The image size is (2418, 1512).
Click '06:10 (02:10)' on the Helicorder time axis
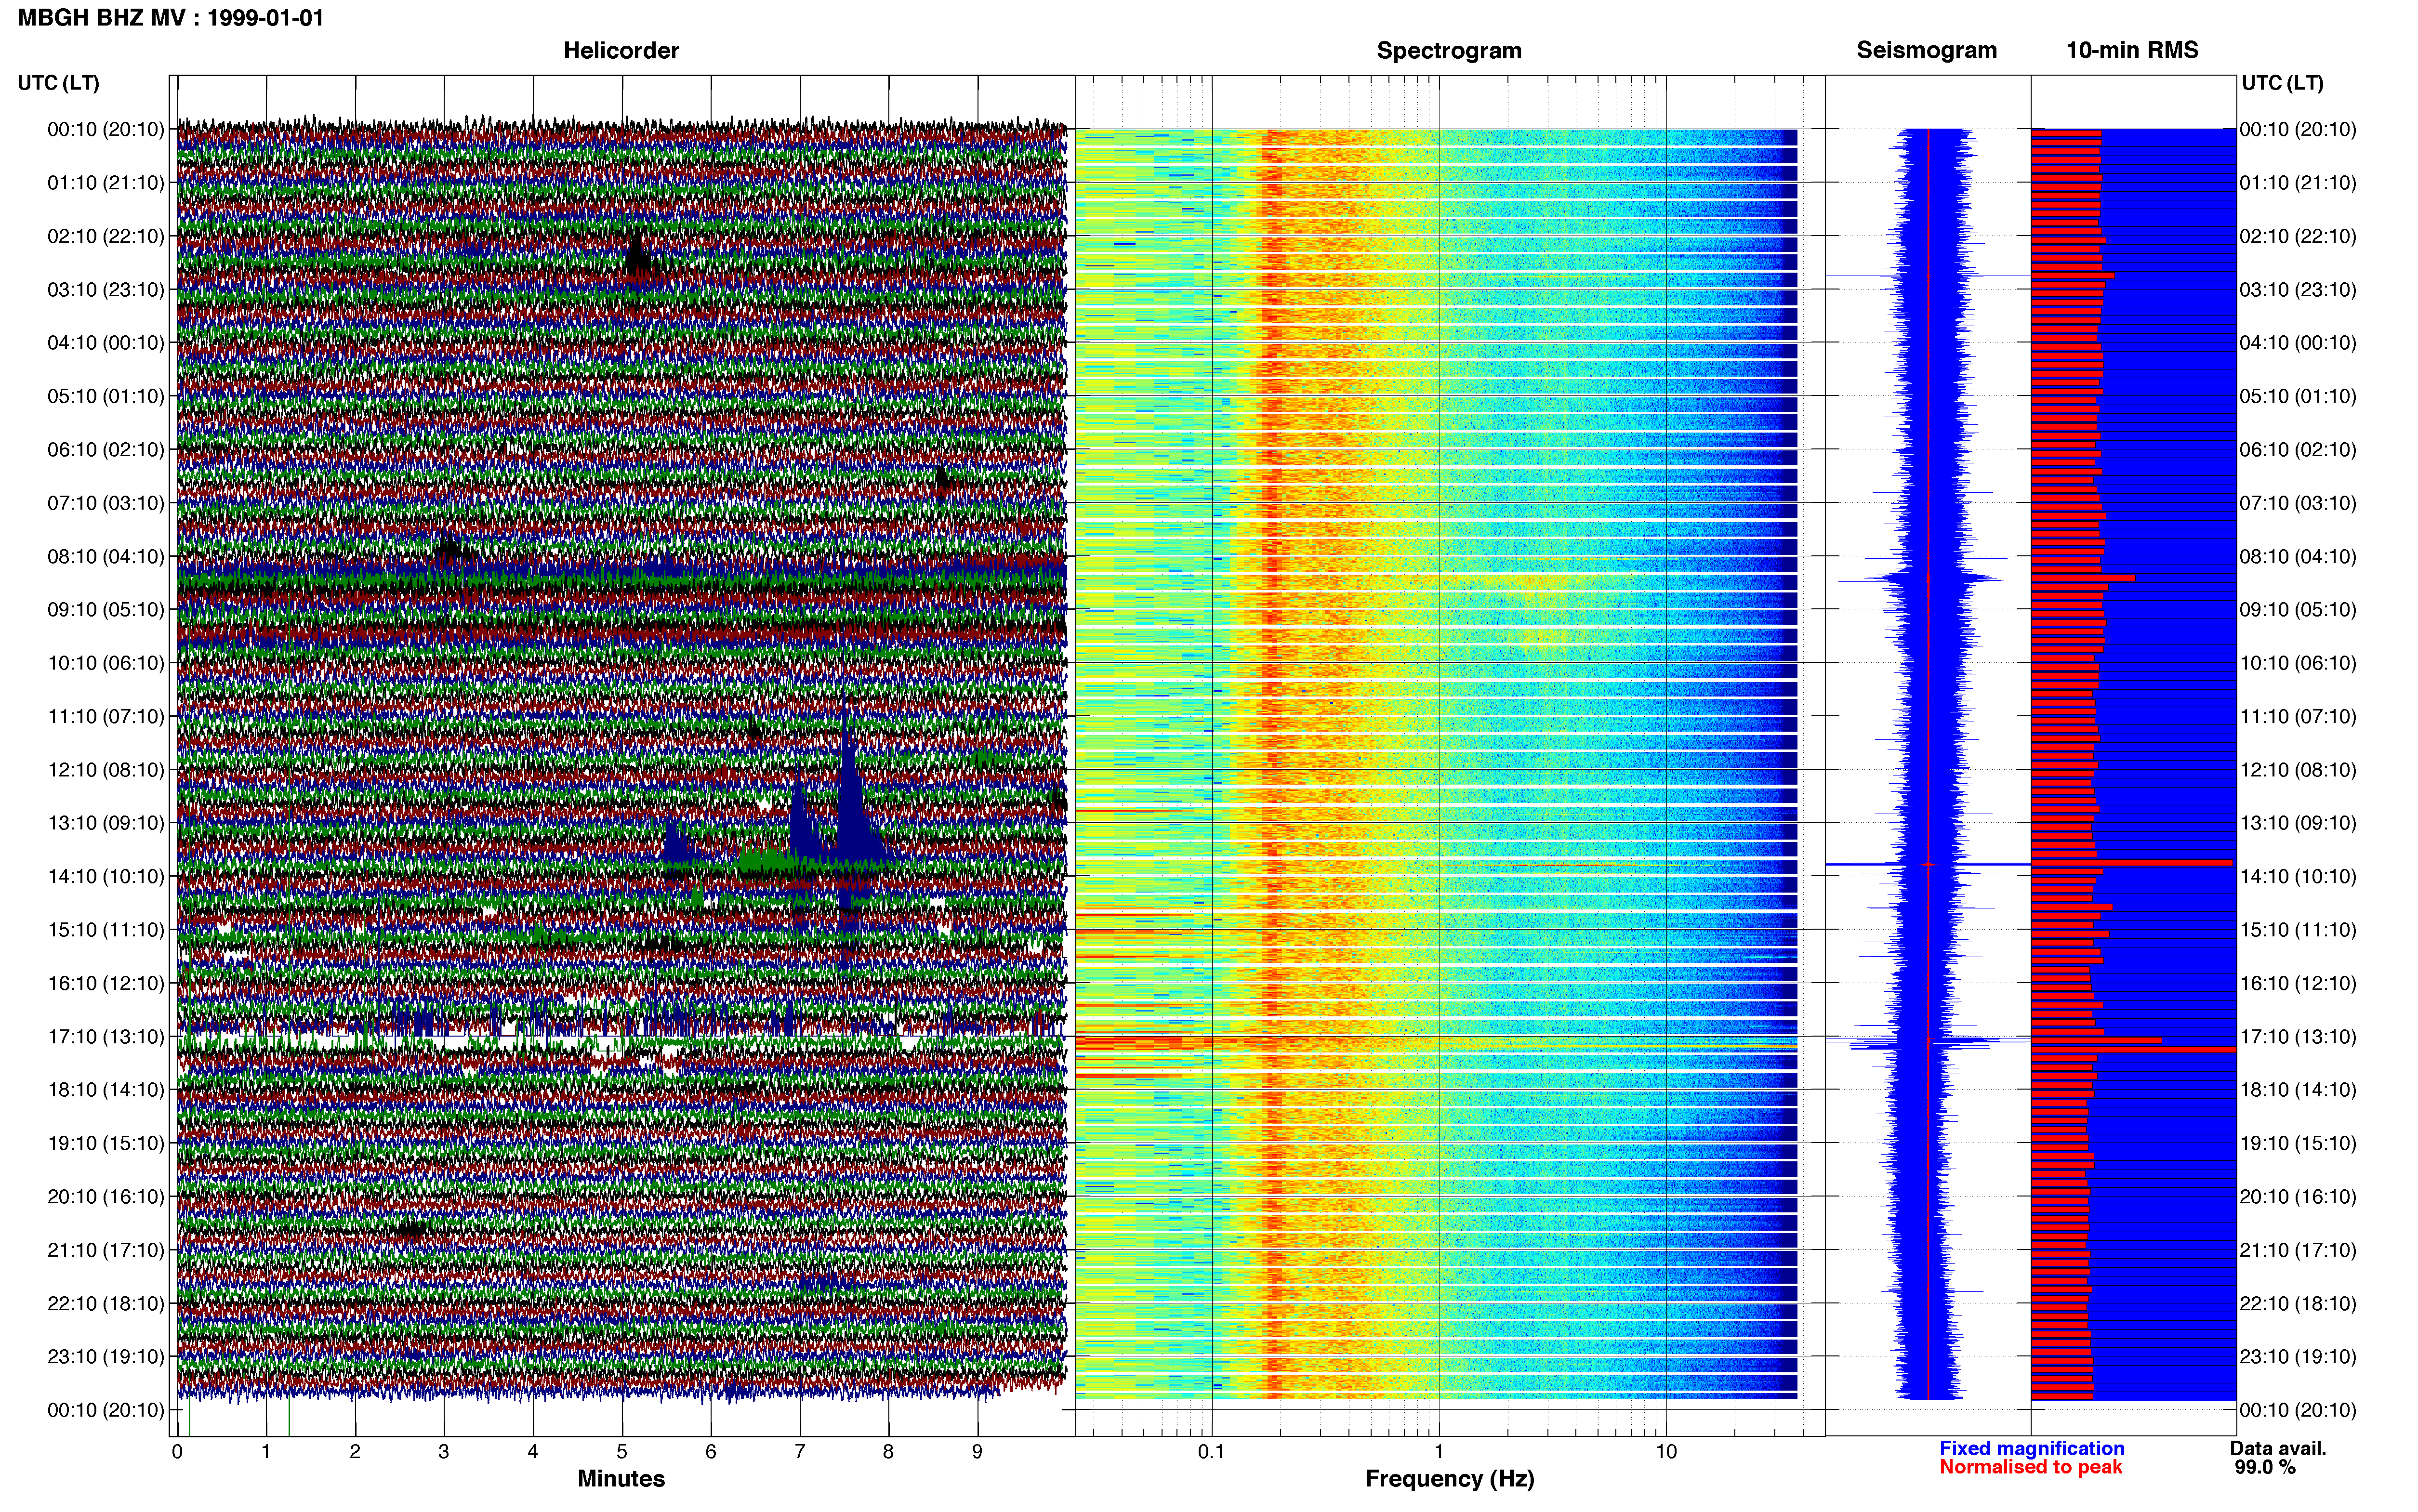[106, 450]
